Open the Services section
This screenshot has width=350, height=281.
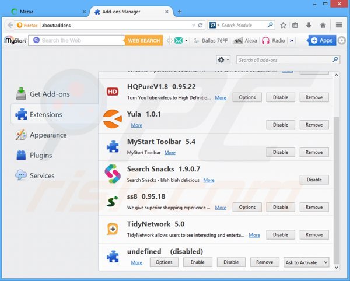(x=55, y=175)
